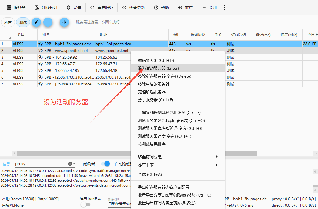Click the 所有 all groups button

coord(8,22)
